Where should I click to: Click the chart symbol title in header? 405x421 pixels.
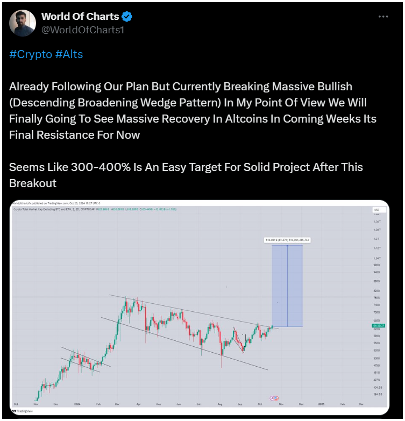54,209
